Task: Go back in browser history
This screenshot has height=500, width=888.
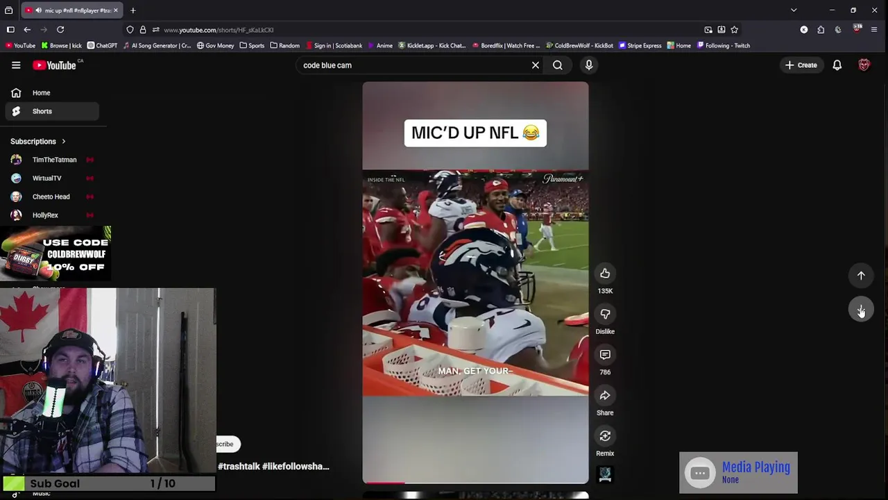Action: (x=27, y=30)
